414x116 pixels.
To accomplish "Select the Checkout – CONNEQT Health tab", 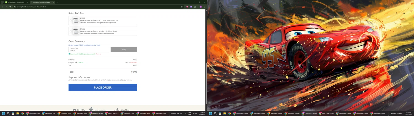I will pos(42,2).
